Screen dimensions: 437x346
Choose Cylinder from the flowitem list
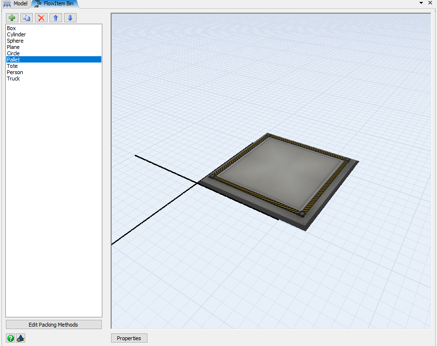tap(16, 35)
